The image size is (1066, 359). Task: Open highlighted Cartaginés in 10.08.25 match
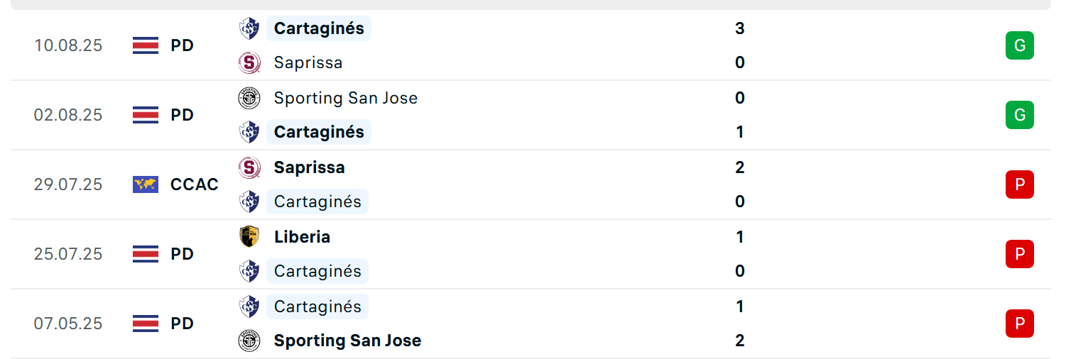click(319, 28)
